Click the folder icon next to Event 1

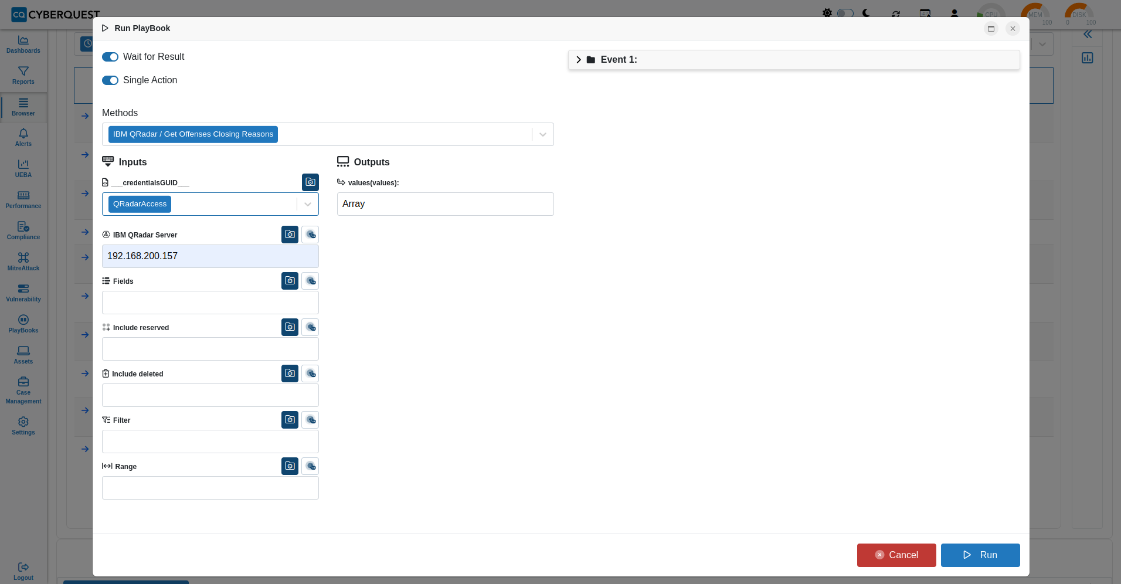(x=591, y=60)
